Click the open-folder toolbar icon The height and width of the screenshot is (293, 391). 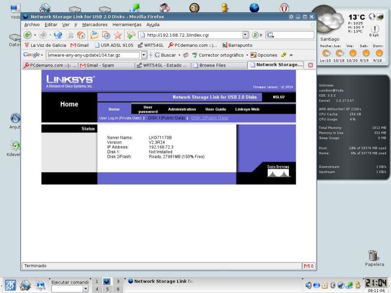tap(94, 35)
